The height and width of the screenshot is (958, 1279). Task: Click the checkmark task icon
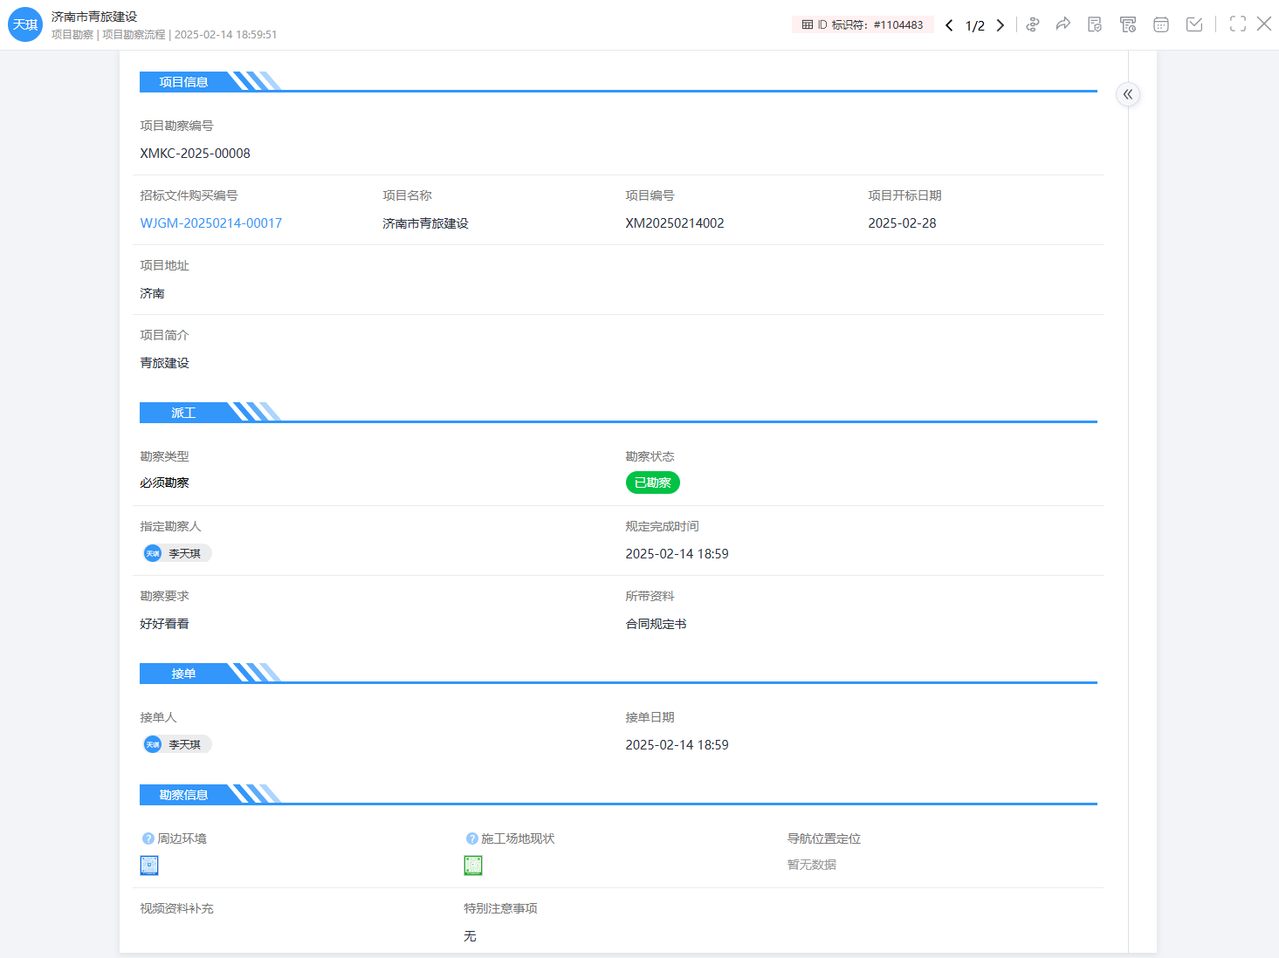click(x=1194, y=24)
